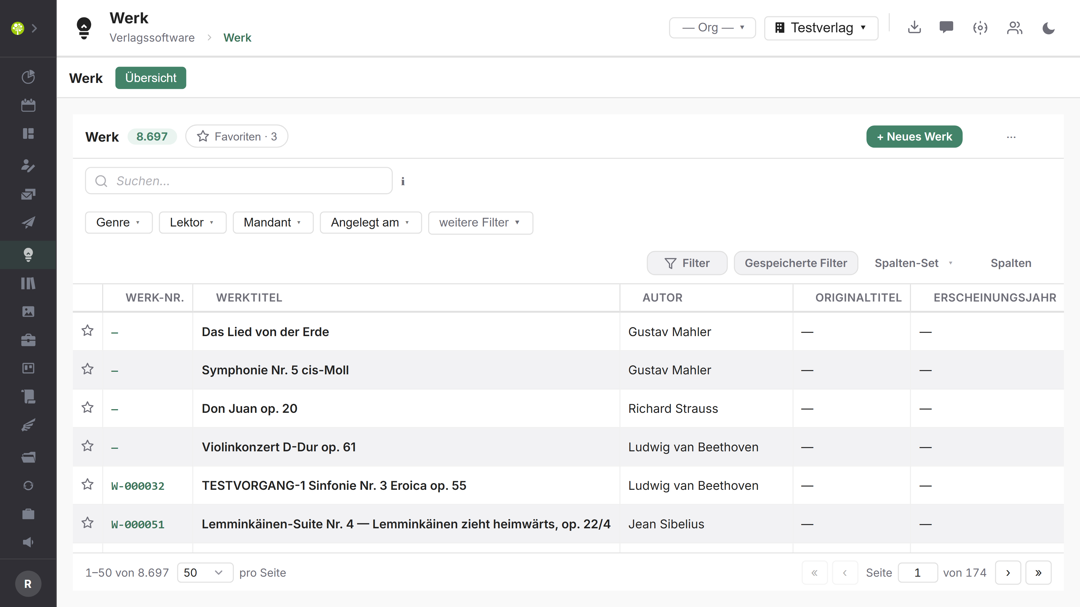Click the download icon in header

[x=914, y=28]
